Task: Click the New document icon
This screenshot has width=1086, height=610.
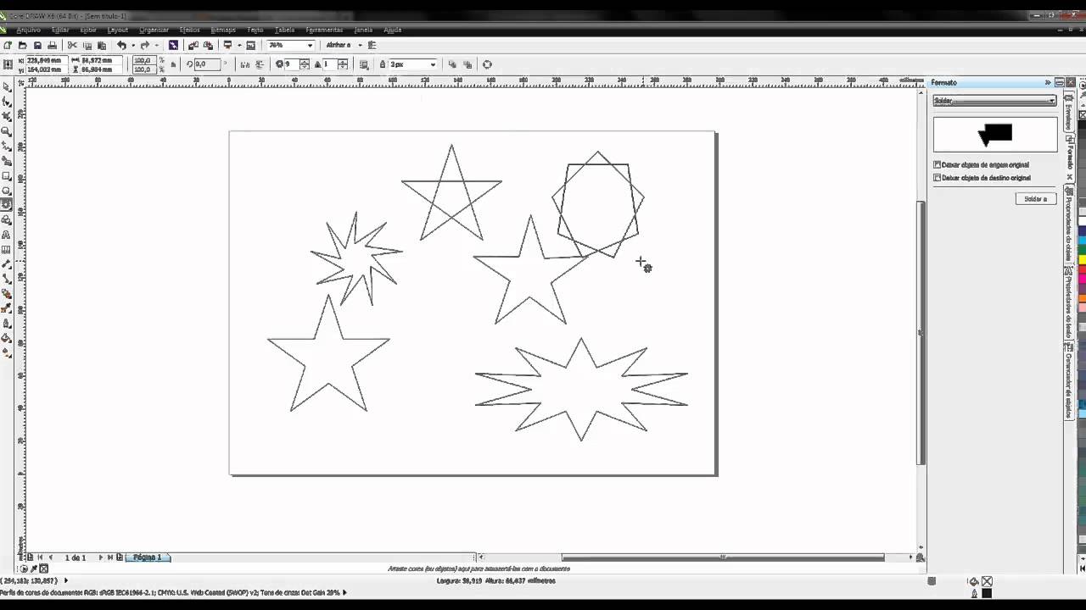Action: pos(8,45)
